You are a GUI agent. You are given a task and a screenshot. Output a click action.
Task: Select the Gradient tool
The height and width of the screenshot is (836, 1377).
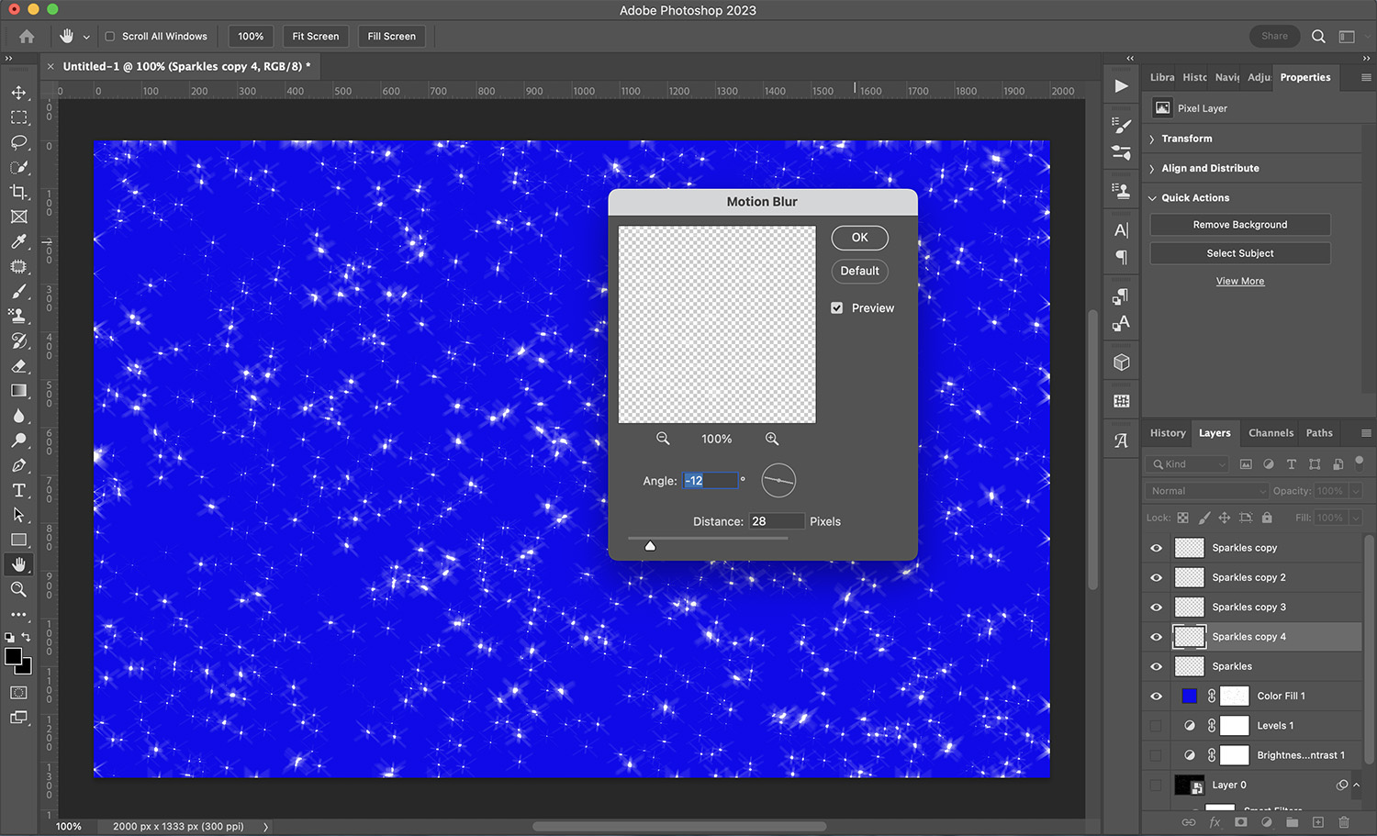[18, 390]
